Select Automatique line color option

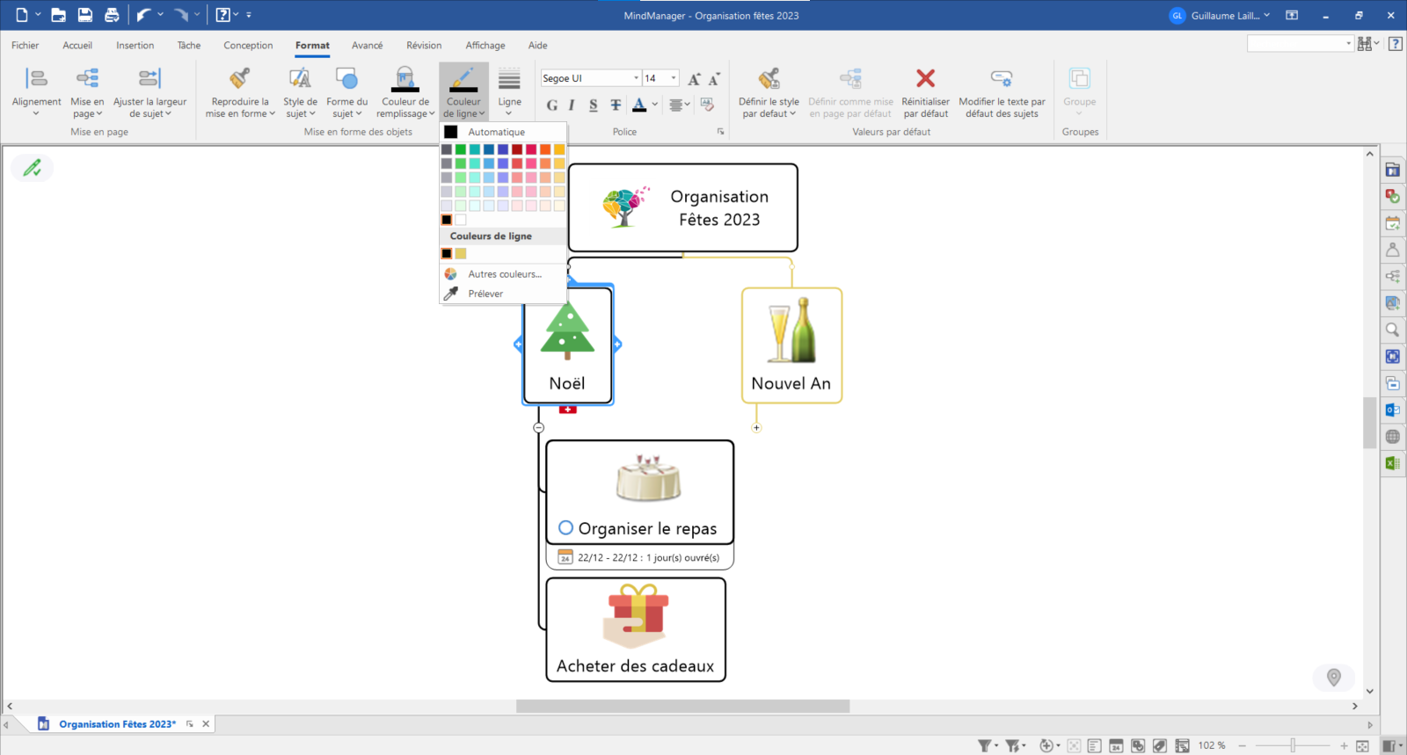click(x=496, y=132)
